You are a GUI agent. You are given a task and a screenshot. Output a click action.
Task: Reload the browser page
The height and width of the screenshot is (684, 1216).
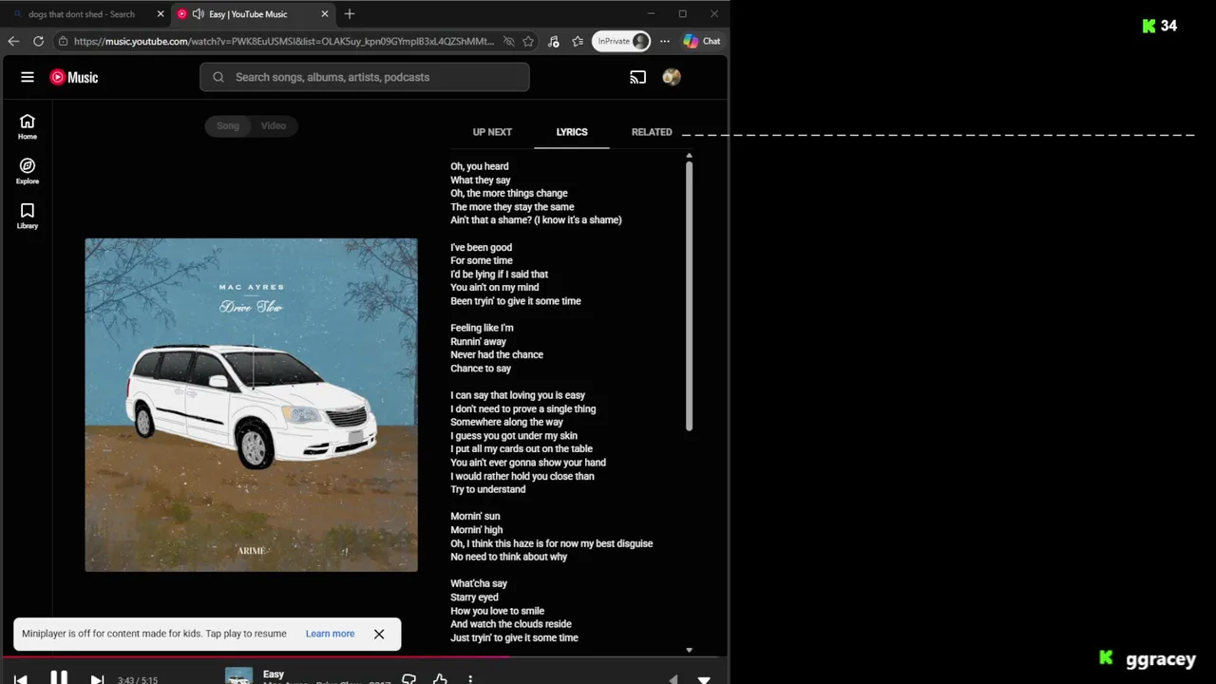click(38, 41)
